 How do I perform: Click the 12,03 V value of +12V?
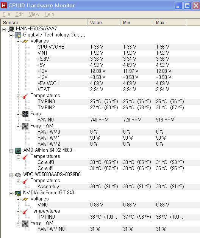click(x=98, y=71)
